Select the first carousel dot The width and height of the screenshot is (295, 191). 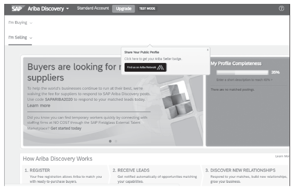click(110, 141)
